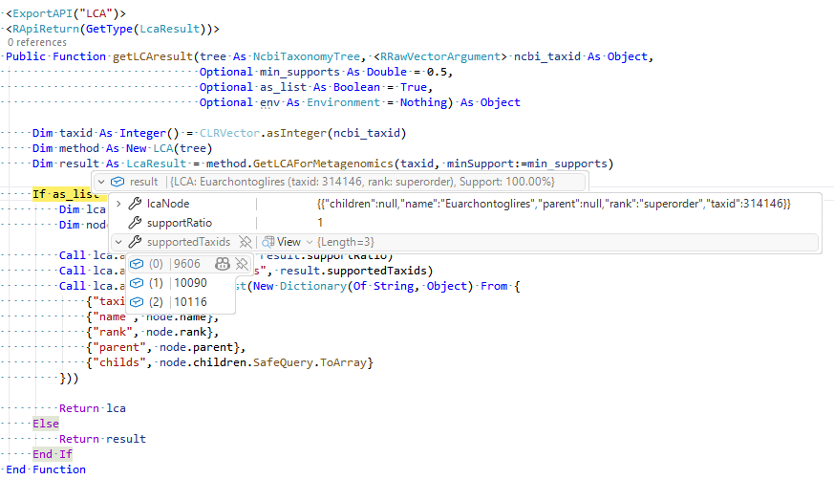
Task: Click the supportRatio value 1
Action: pos(320,223)
